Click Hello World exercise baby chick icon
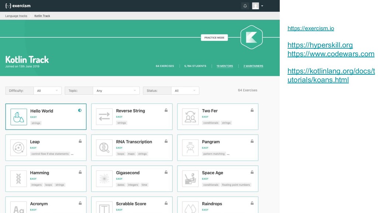The image size is (378, 213). pos(18,117)
